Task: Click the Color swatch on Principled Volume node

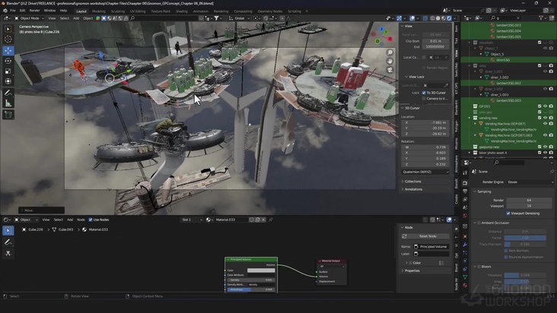Action: coord(259,270)
